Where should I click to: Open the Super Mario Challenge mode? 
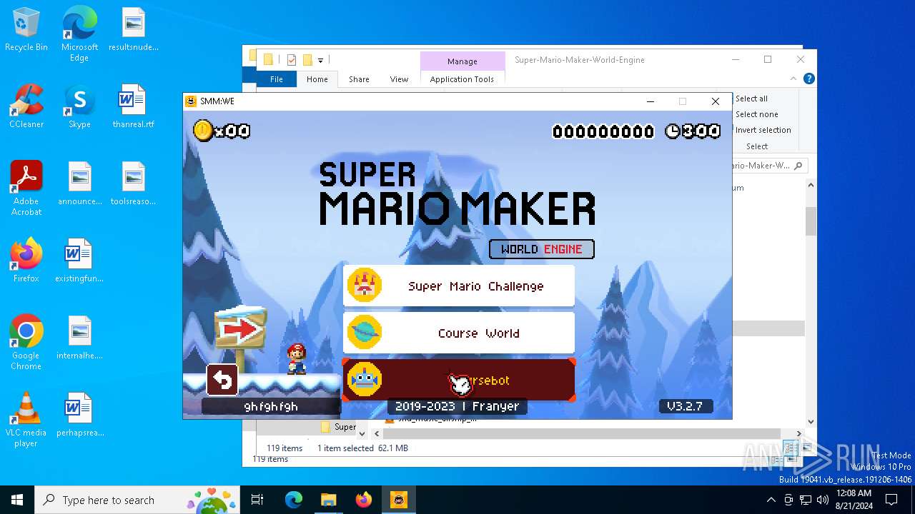tap(459, 286)
